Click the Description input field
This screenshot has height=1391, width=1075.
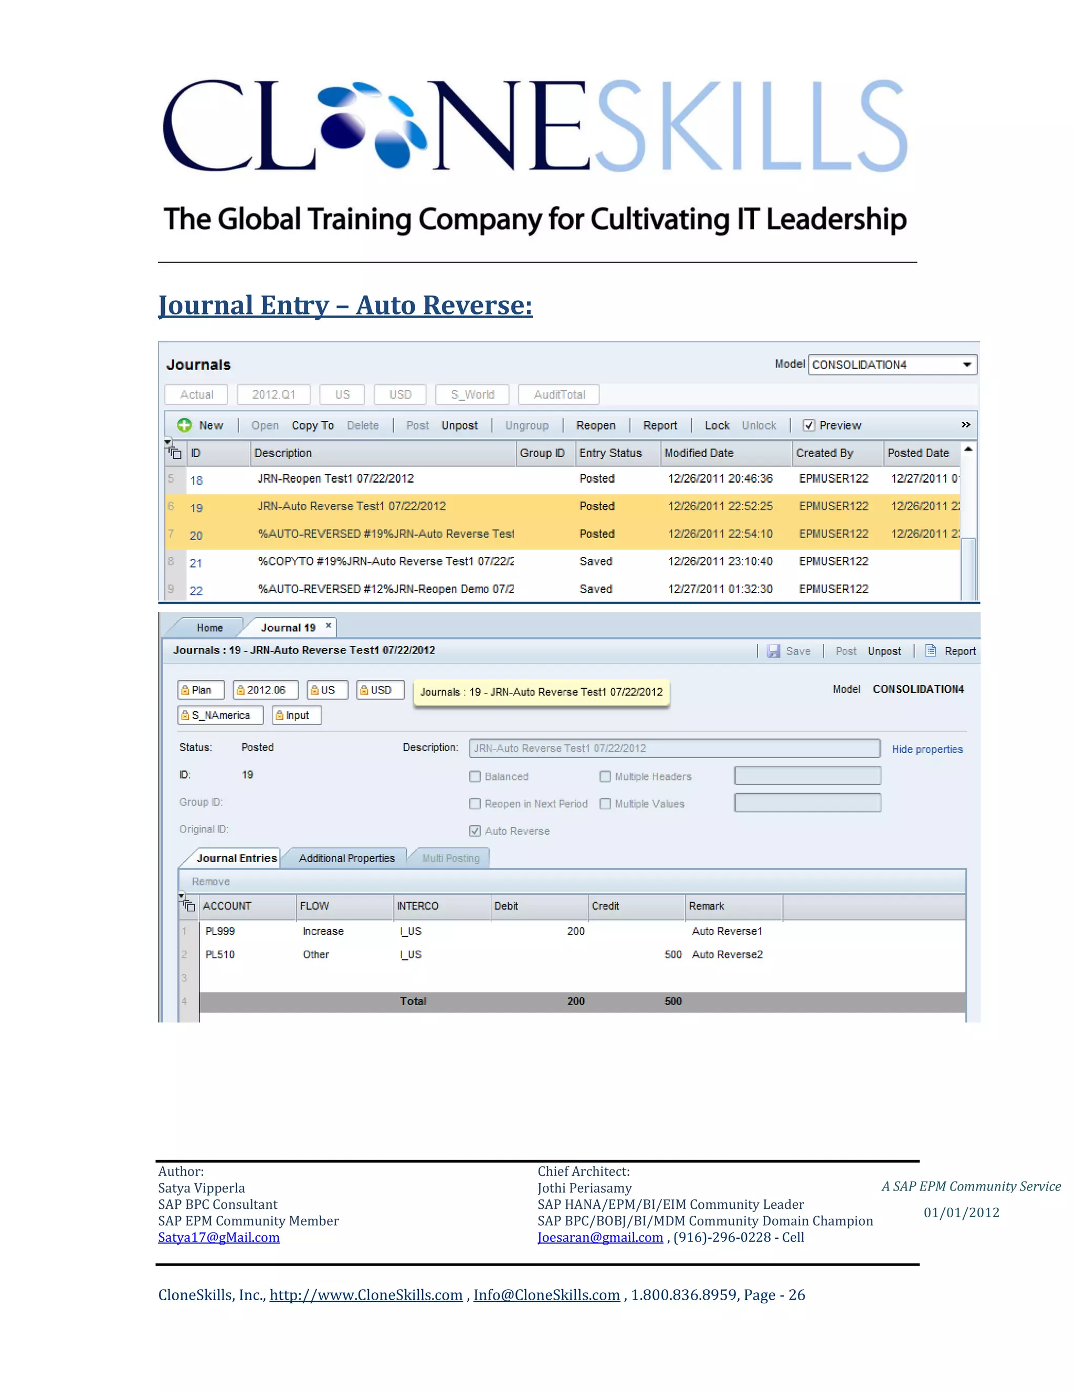pos(674,749)
